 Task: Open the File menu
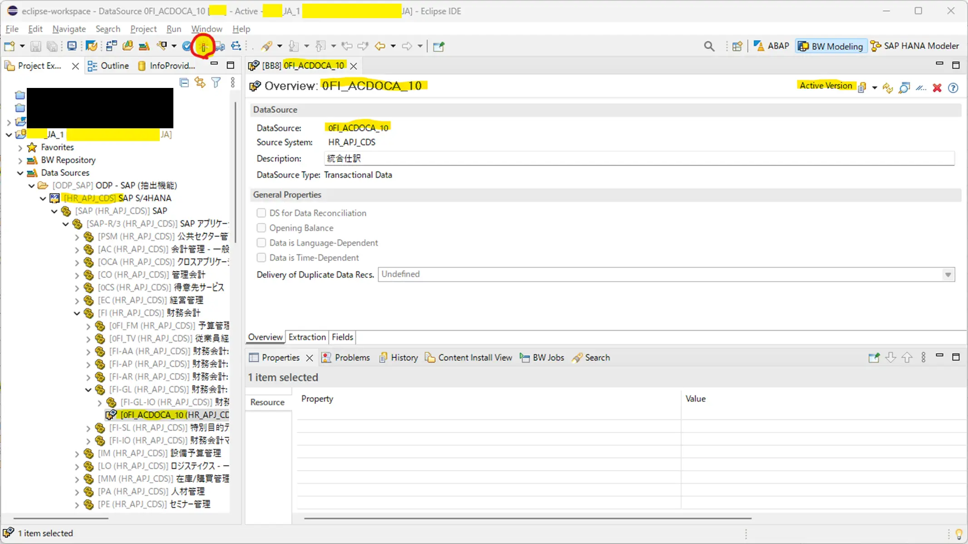[12, 29]
